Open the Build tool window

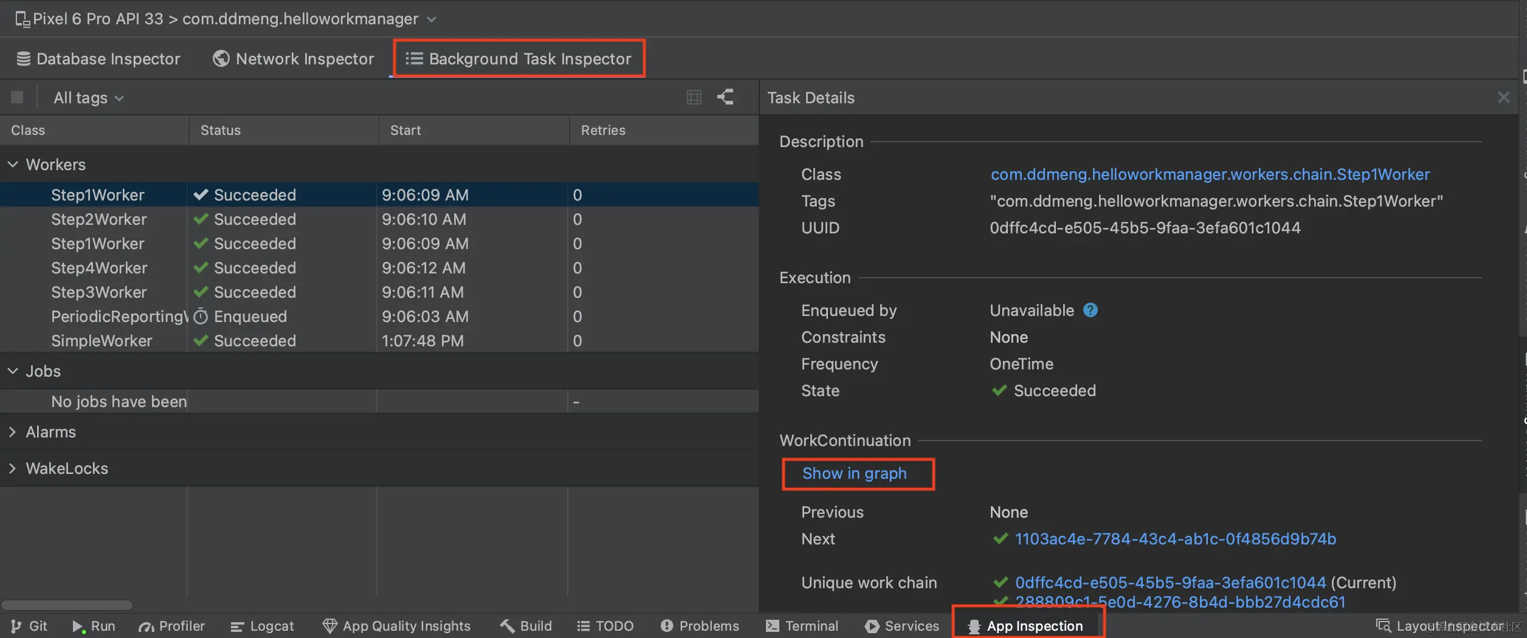click(x=526, y=626)
